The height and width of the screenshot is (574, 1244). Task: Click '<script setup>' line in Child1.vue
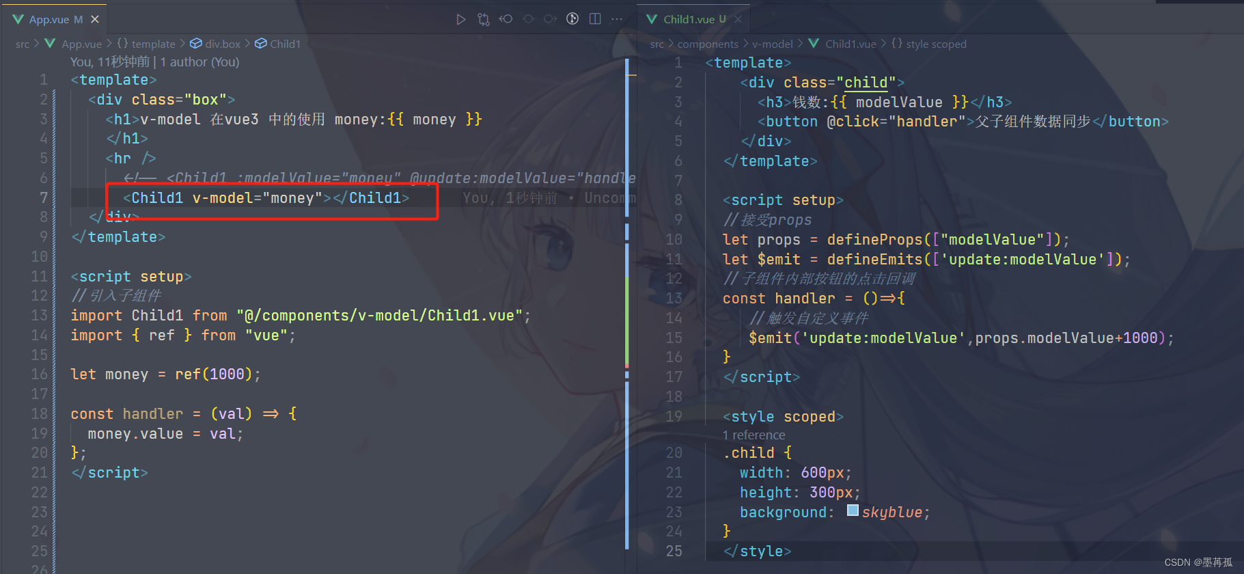[784, 200]
